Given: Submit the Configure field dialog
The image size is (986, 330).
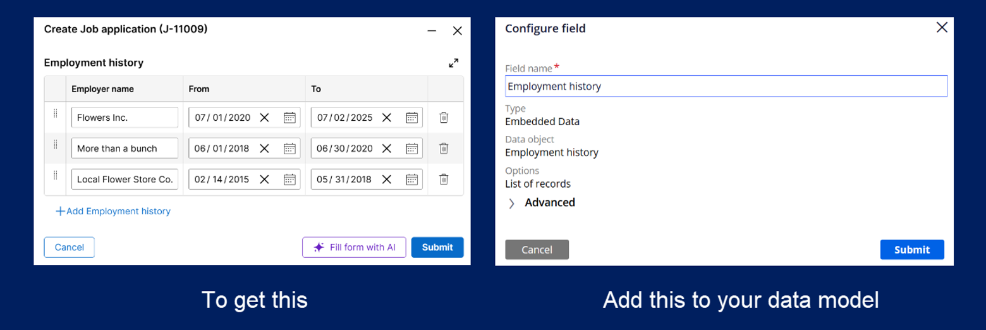Looking at the screenshot, I should (911, 250).
